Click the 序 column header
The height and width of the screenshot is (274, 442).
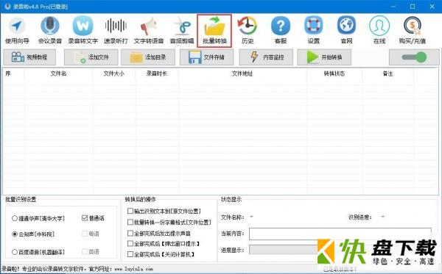(x=13, y=73)
